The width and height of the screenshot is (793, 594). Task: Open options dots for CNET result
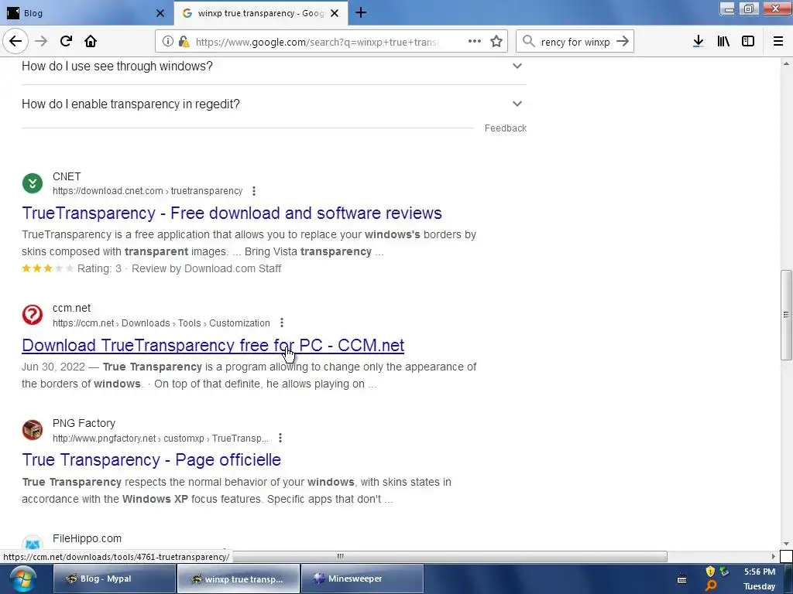pyautogui.click(x=254, y=191)
